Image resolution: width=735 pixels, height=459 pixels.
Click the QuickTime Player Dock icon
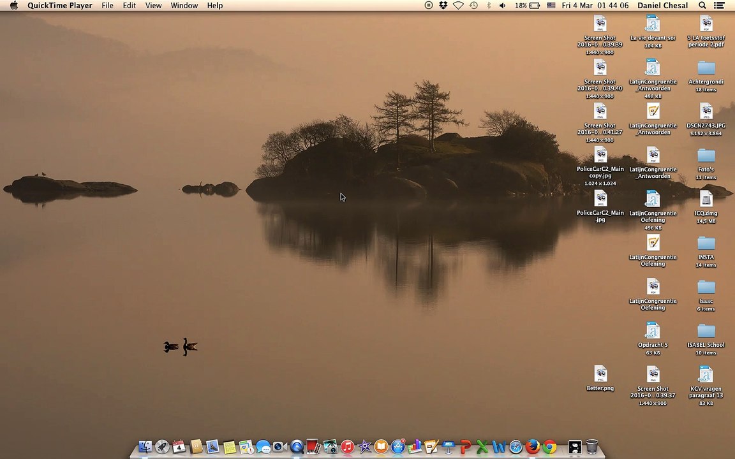click(x=297, y=446)
